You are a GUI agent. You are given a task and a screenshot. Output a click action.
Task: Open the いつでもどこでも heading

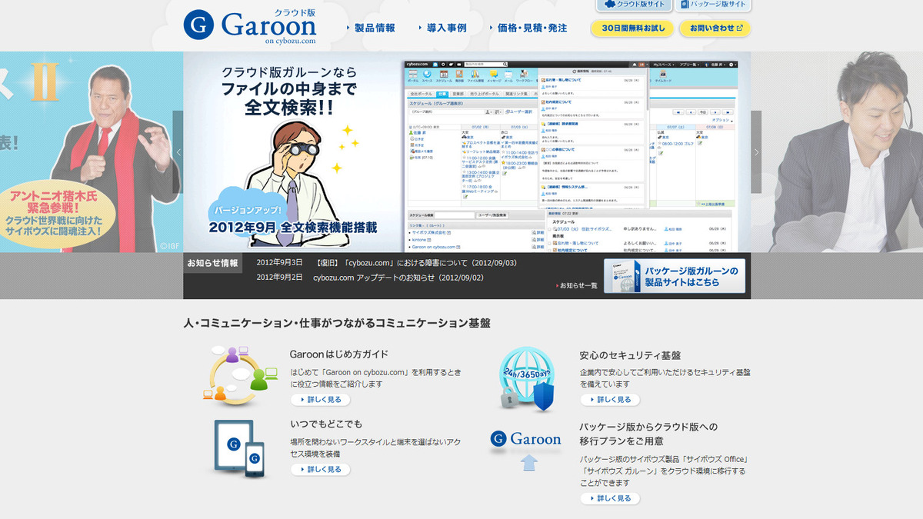click(326, 424)
